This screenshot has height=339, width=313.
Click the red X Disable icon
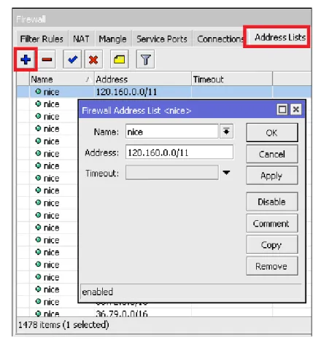point(93,59)
